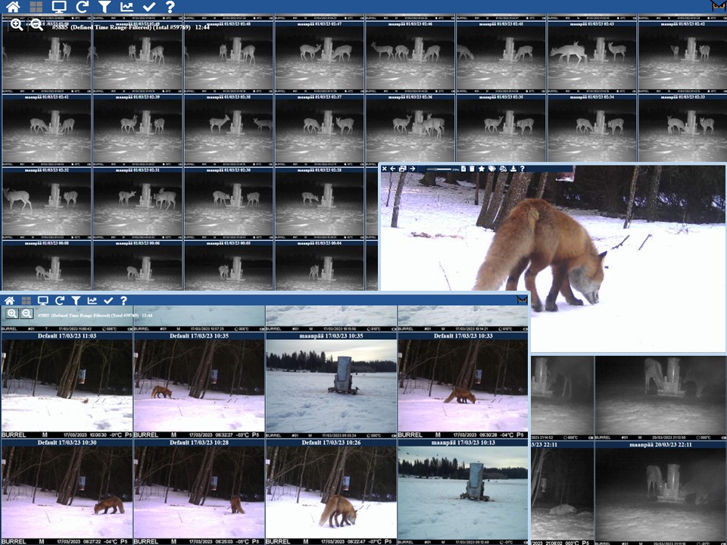Screen dimensions: 727x545
Task: Click the refresh arrow in the lower gallery window
Action: [60, 301]
